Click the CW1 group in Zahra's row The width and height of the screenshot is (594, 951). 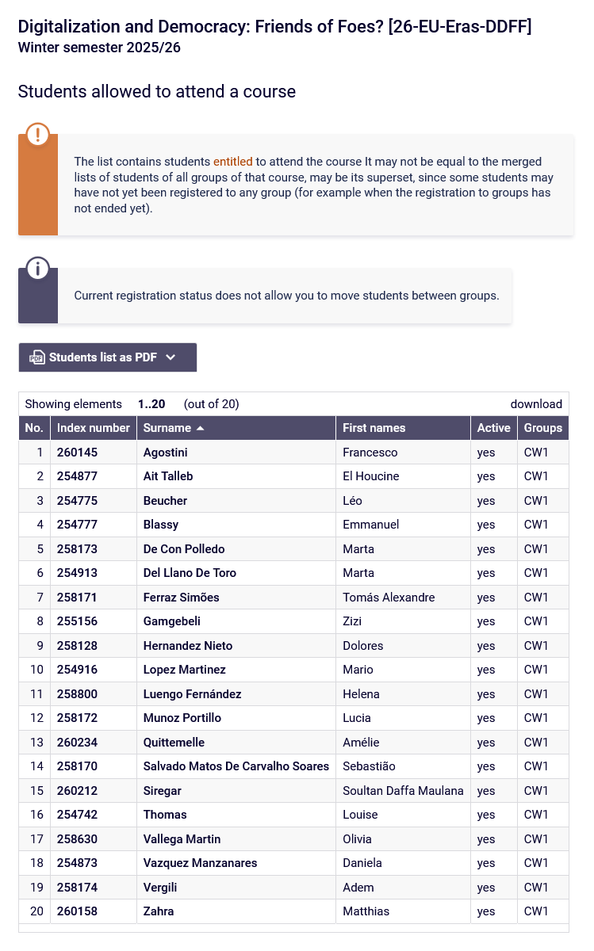536,911
